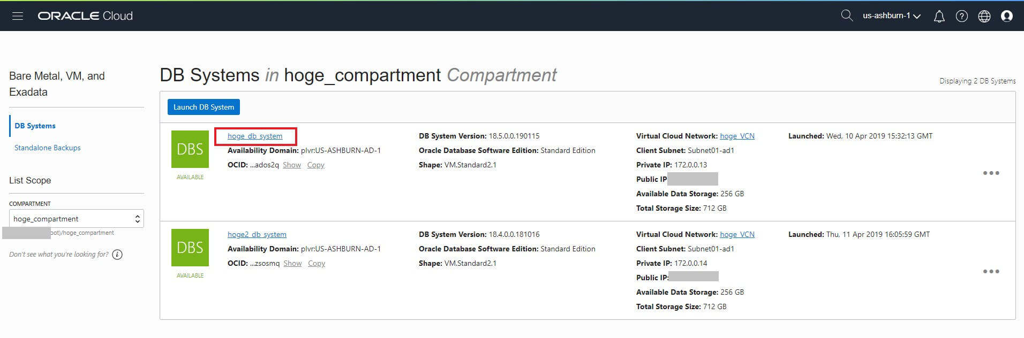Open the us-ashburn-1 region dropdown

click(x=892, y=16)
